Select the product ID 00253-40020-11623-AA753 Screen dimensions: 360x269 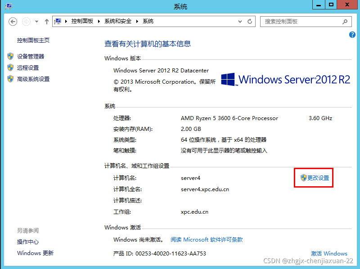coord(171,254)
